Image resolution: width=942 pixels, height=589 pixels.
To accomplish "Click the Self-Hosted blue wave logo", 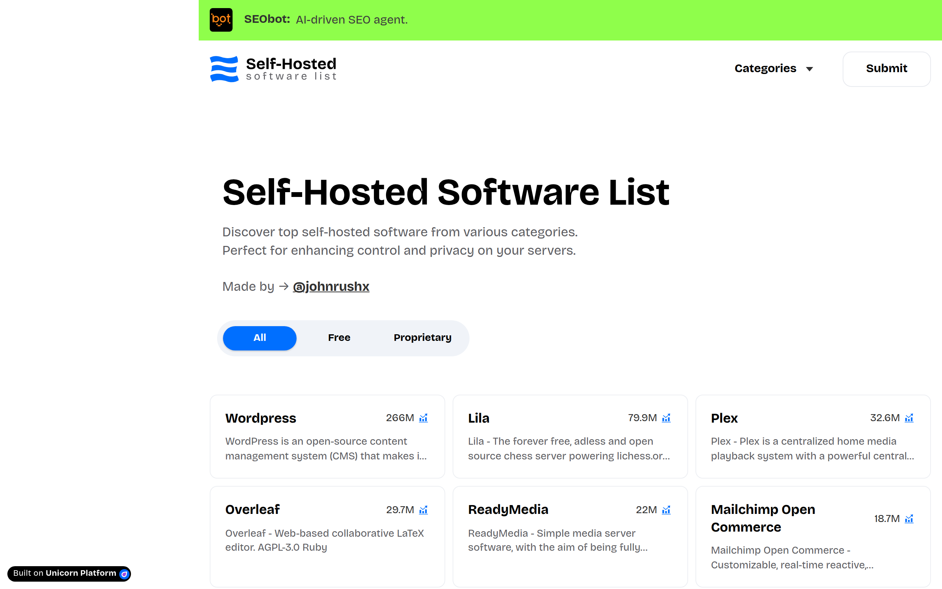I will pyautogui.click(x=224, y=69).
